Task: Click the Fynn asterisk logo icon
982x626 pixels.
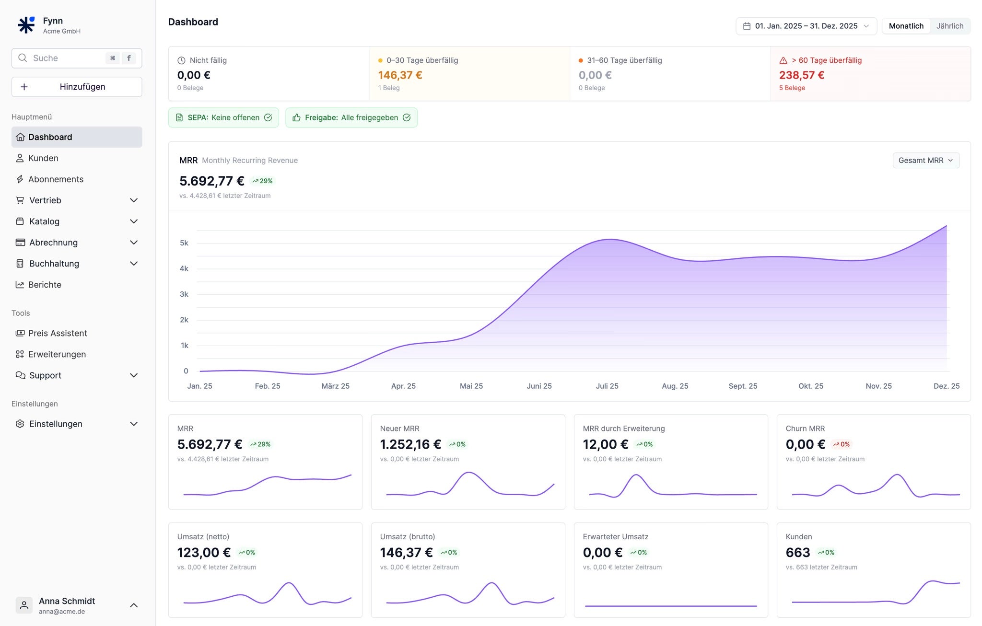Action: tap(26, 25)
